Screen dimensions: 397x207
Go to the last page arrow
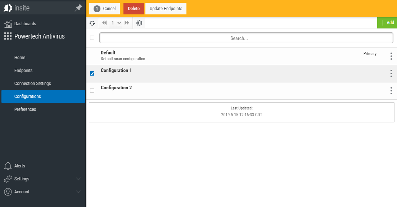click(x=127, y=23)
